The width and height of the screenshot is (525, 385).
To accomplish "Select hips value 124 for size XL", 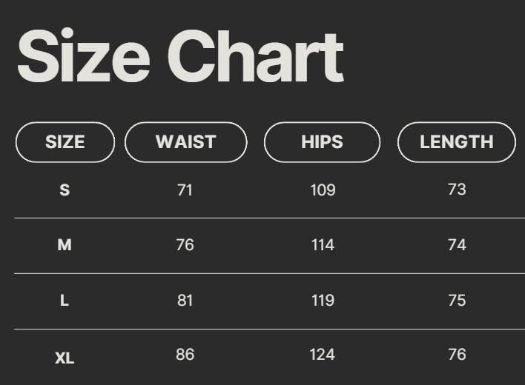I will pos(323,355).
